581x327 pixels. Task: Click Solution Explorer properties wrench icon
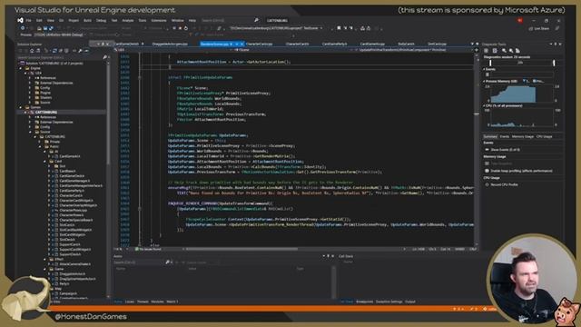(80, 51)
